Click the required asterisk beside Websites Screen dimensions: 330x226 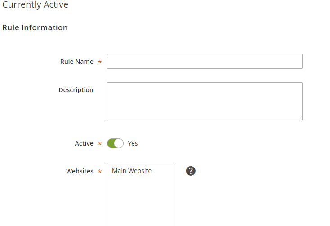point(100,171)
